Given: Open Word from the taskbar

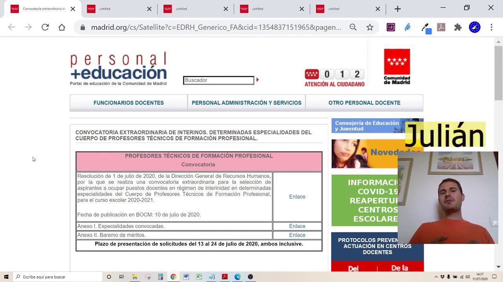Looking at the screenshot, I should [186, 277].
